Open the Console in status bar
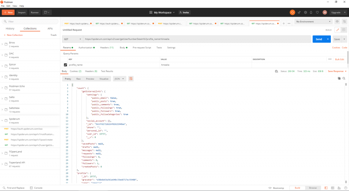349x191 pixels. point(36,188)
